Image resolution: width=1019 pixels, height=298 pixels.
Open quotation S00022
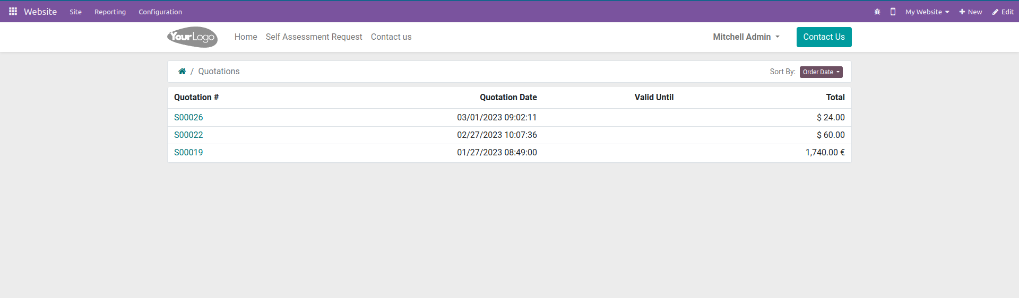click(x=188, y=135)
